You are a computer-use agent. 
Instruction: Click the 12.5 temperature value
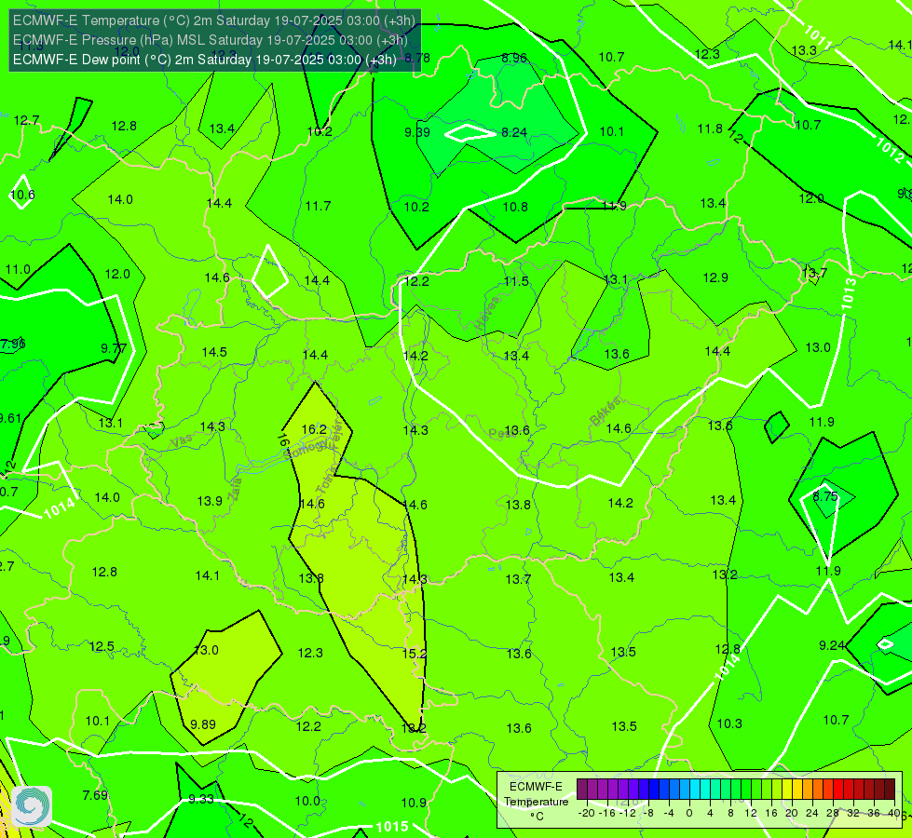(x=102, y=647)
